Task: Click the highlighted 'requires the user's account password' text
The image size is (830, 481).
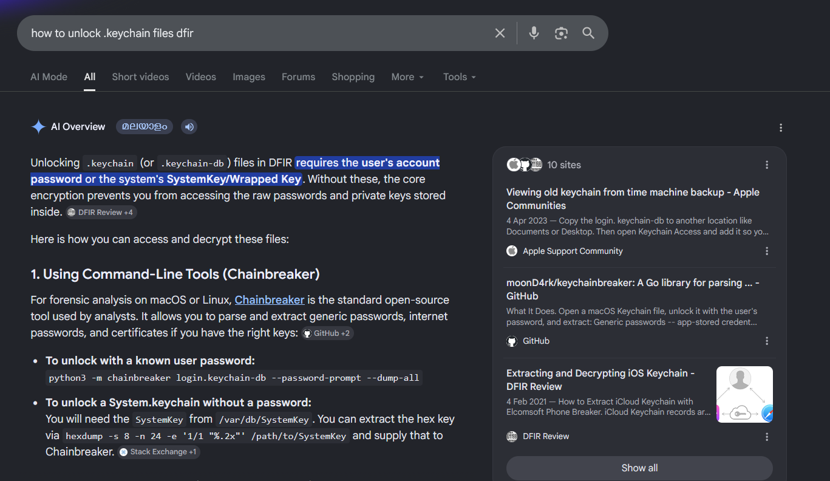Action: 235,171
